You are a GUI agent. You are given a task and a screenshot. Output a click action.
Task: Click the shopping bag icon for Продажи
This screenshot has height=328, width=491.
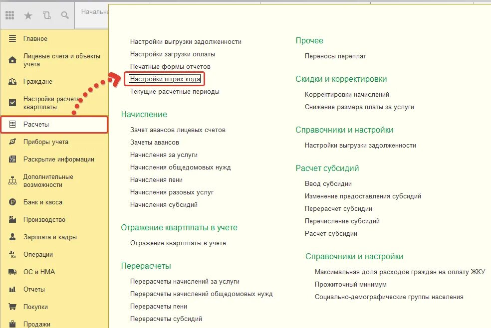coord(12,324)
